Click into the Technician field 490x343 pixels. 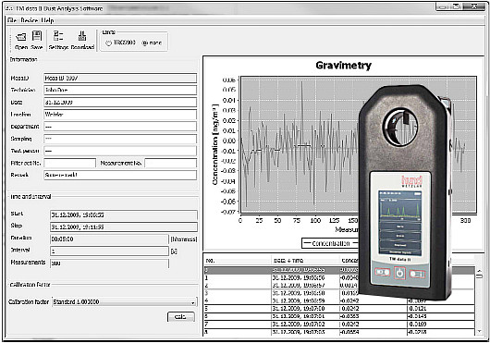(x=120, y=90)
